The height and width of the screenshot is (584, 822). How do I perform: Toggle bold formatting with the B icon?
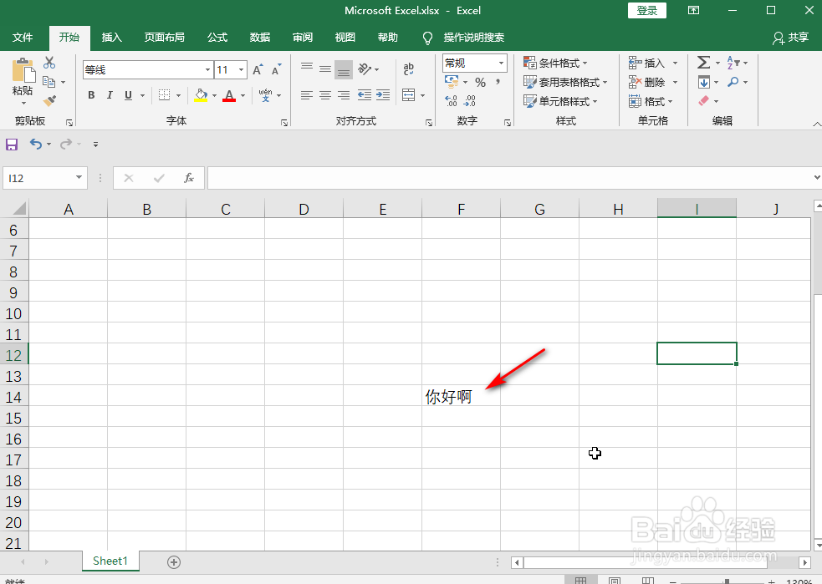(90, 94)
